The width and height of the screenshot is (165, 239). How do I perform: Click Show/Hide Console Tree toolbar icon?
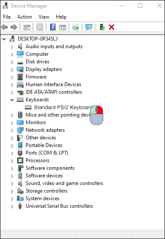pos(27,27)
